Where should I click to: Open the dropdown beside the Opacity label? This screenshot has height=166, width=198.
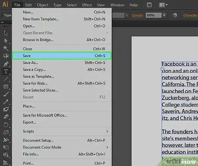click(x=127, y=15)
